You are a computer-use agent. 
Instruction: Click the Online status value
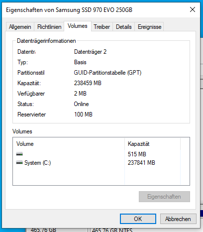82,104
